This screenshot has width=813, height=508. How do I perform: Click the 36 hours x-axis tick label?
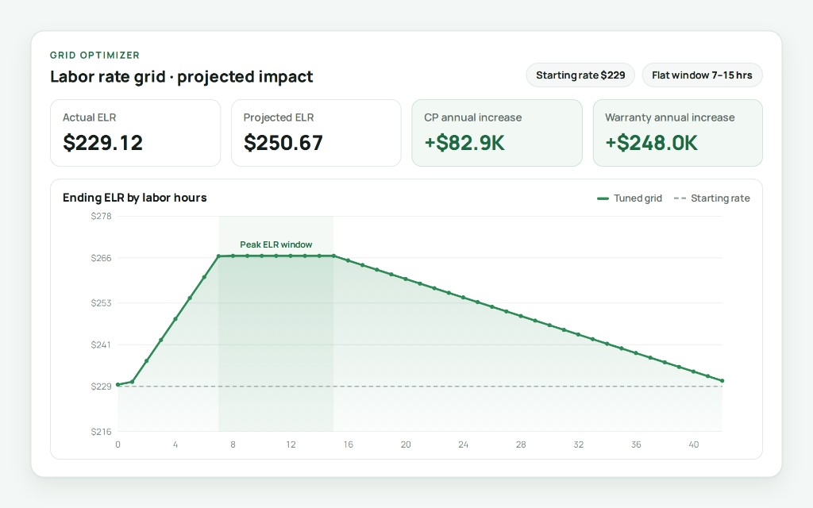[x=636, y=444]
